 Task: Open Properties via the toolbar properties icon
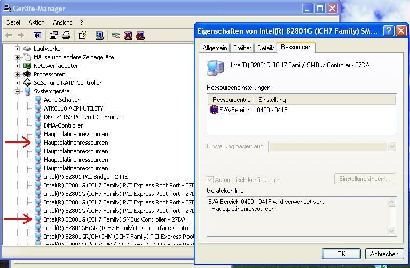pos(53,35)
